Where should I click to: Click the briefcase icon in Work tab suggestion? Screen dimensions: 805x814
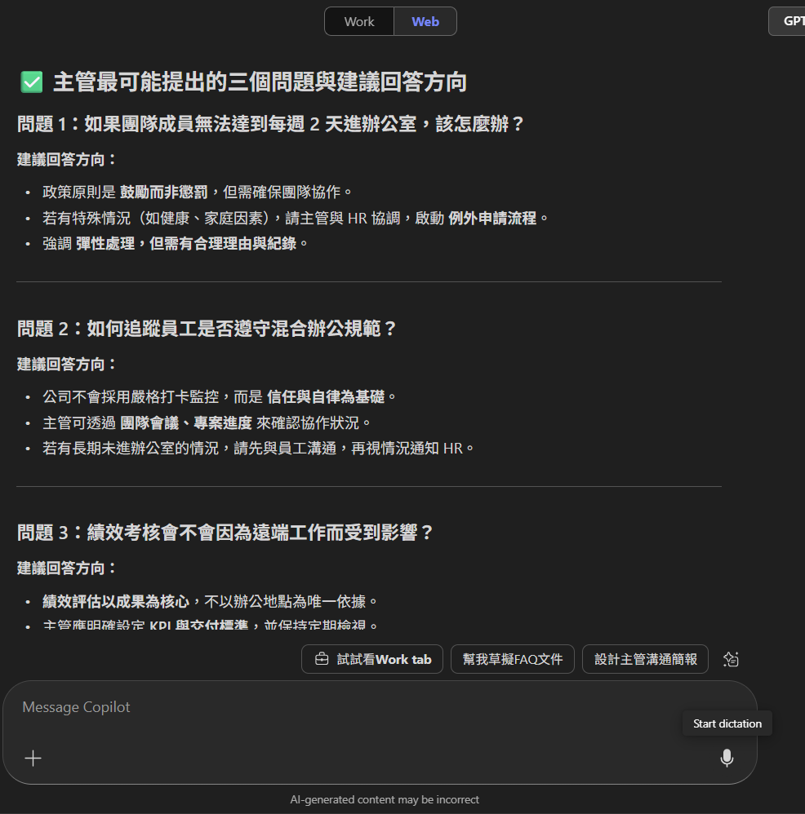322,659
